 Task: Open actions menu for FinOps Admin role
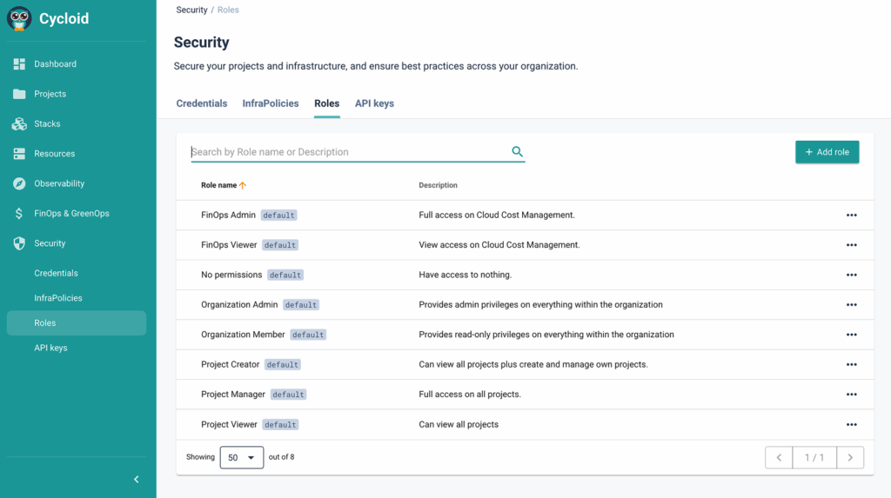tap(851, 216)
